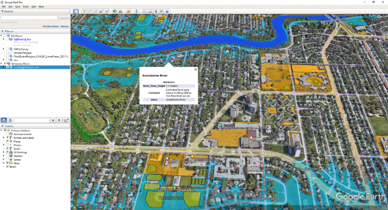The height and width of the screenshot is (210, 388).
Task: Expand the WRPierSurvey item
Action: 4,49
